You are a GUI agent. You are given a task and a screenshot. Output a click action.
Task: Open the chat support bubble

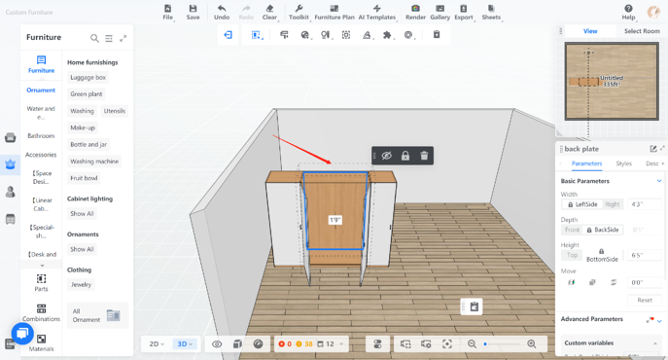[x=22, y=333]
